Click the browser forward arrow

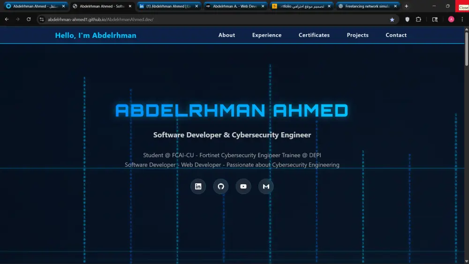coord(18,19)
